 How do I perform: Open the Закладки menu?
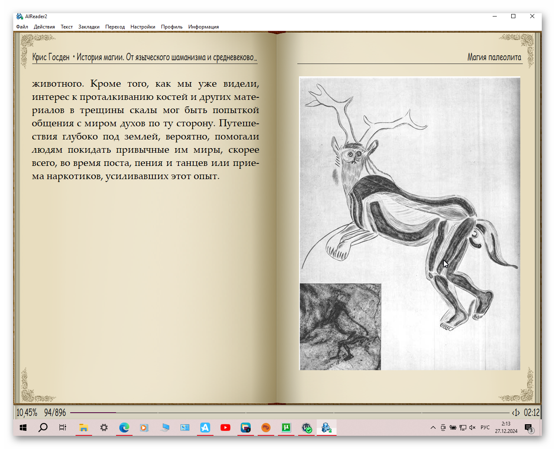tap(89, 27)
